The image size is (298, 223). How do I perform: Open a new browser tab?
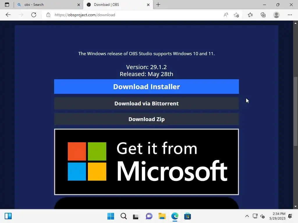pos(158,5)
